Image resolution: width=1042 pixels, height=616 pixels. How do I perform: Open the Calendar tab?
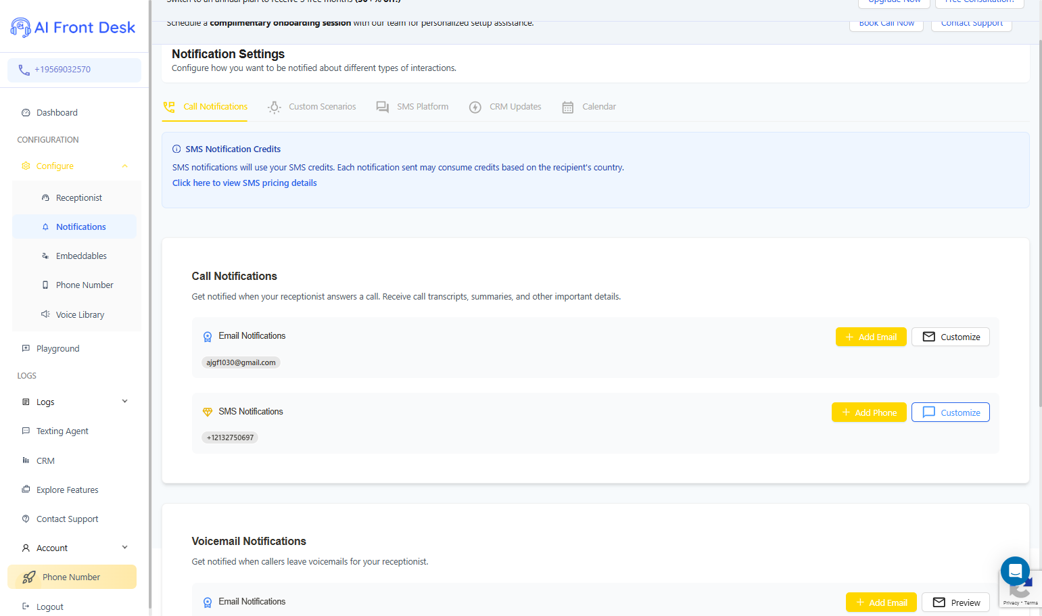(x=589, y=107)
